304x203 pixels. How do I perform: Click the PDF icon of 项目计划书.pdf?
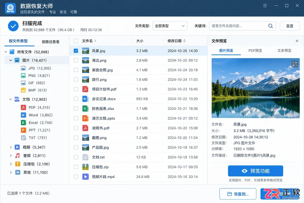tap(85, 89)
